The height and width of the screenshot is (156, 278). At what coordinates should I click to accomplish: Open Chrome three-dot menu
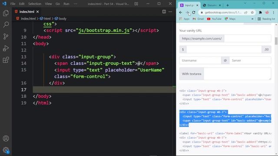point(274,13)
